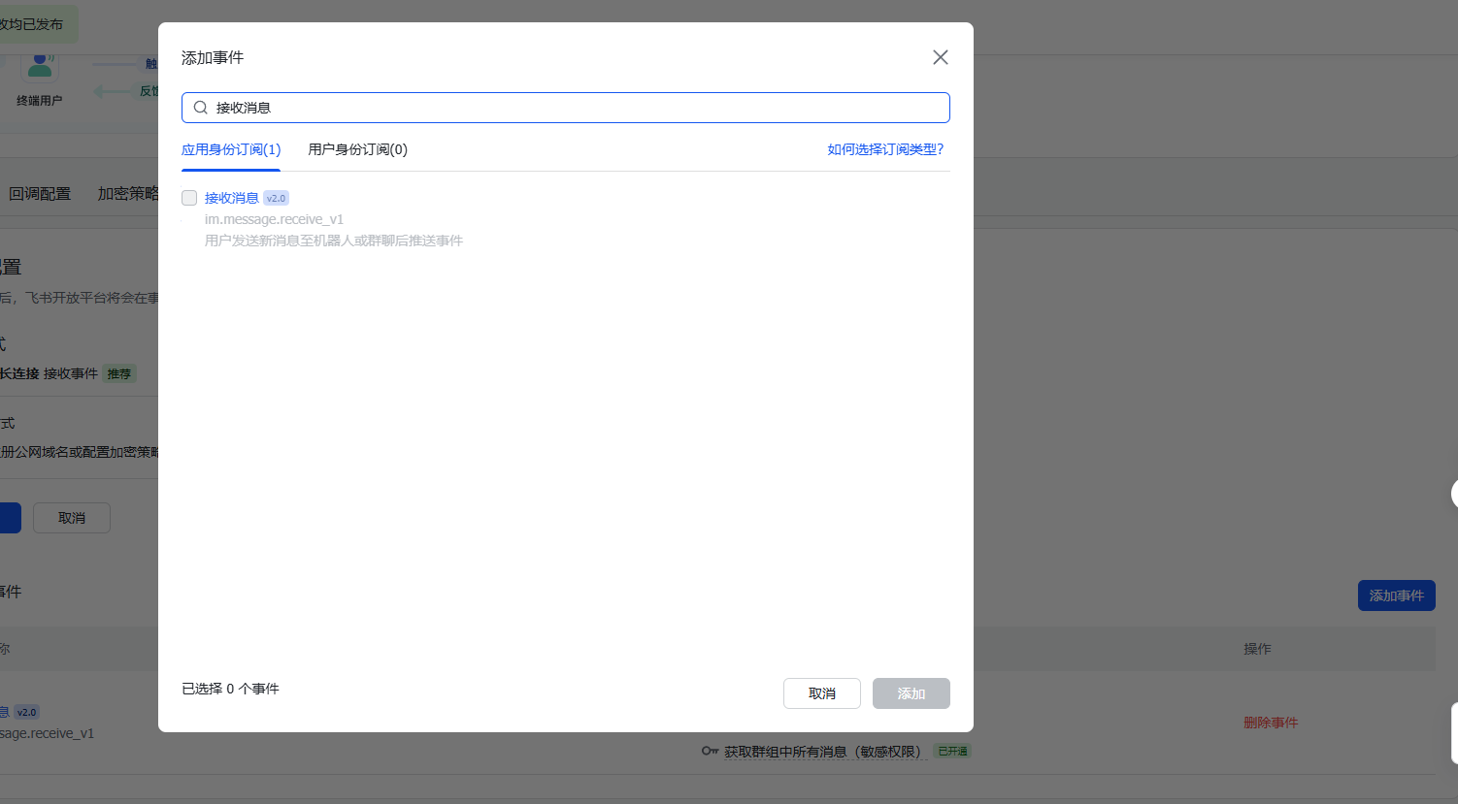The width and height of the screenshot is (1458, 804).
Task: Click 删除事件 link in background table
Action: [x=1271, y=723]
